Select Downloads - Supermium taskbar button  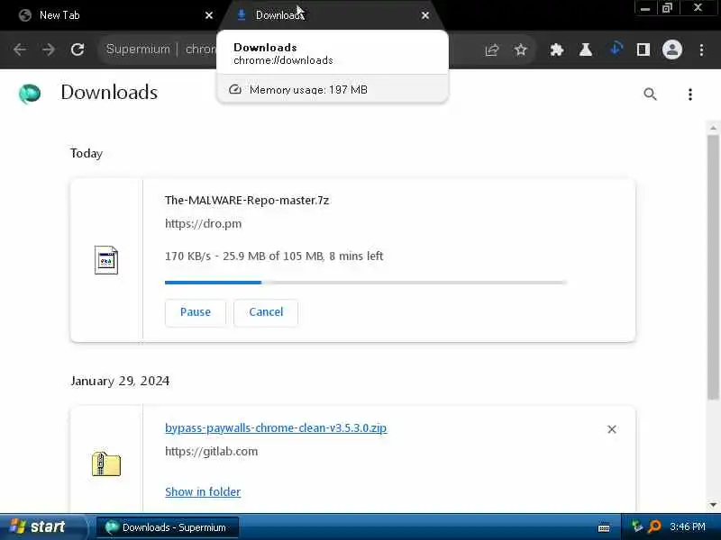168,527
